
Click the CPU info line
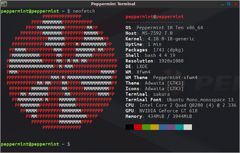[181, 105]
